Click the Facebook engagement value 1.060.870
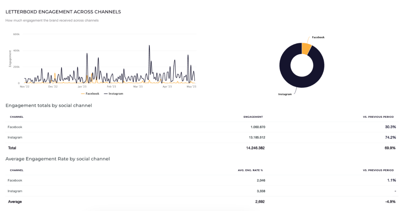The height and width of the screenshot is (211, 406). tap(258, 127)
